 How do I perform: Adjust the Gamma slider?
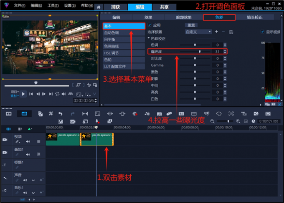(x=195, y=65)
